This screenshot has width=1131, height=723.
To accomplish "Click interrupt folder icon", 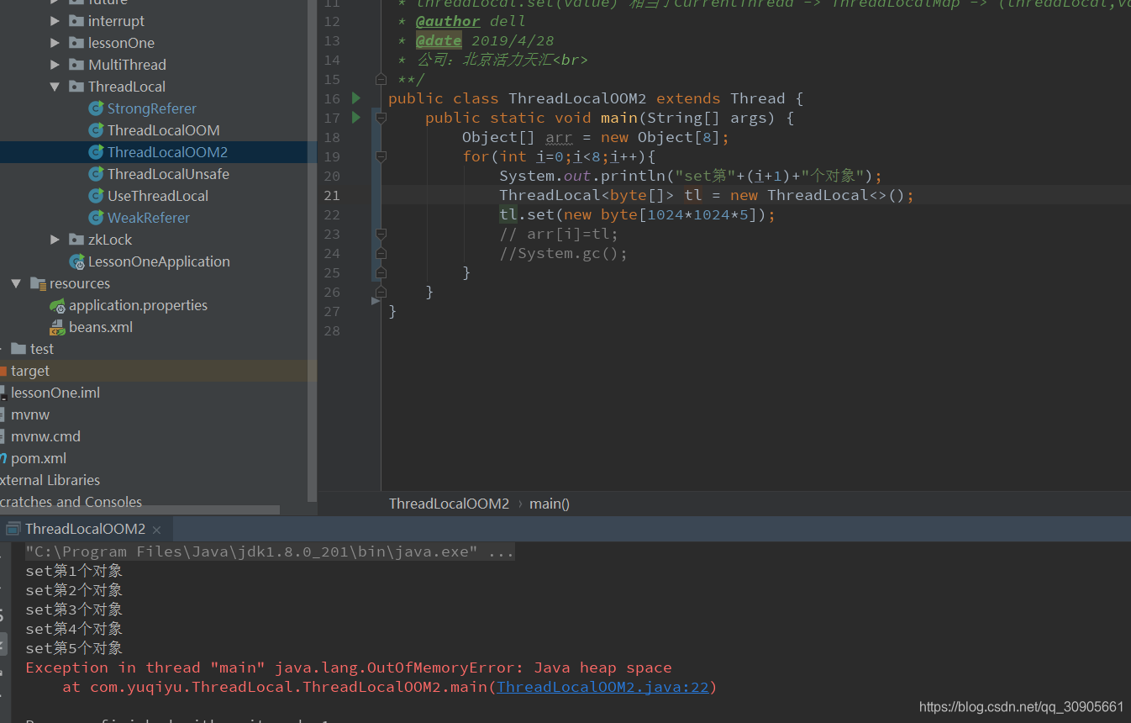I will click(76, 21).
